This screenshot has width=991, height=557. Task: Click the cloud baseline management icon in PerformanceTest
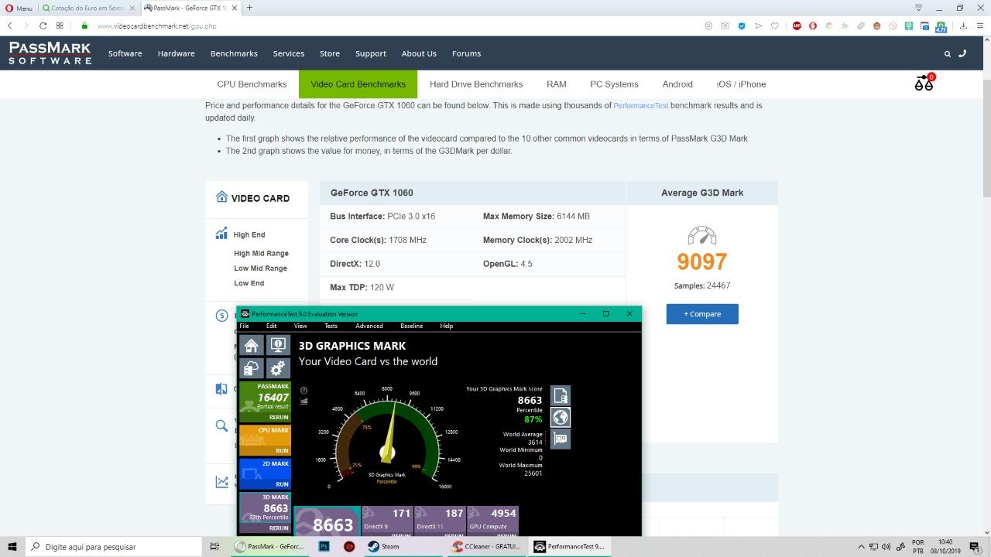pos(251,368)
